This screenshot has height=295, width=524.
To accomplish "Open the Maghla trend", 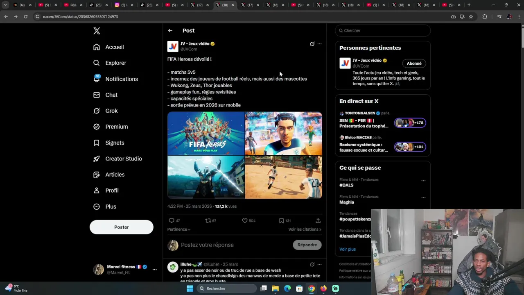I will [x=347, y=202].
